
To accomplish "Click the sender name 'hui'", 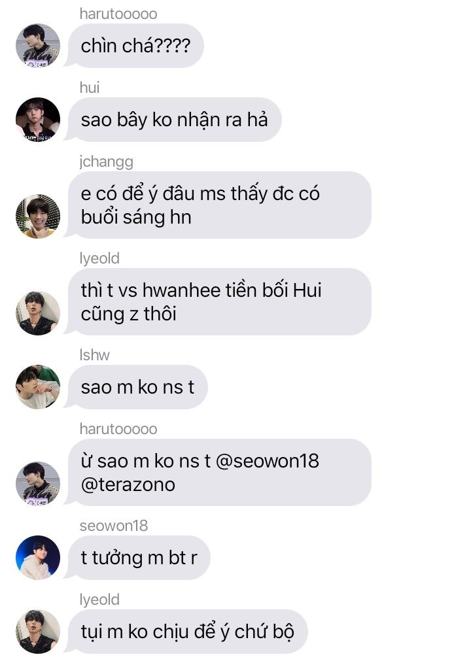I will 90,87.
